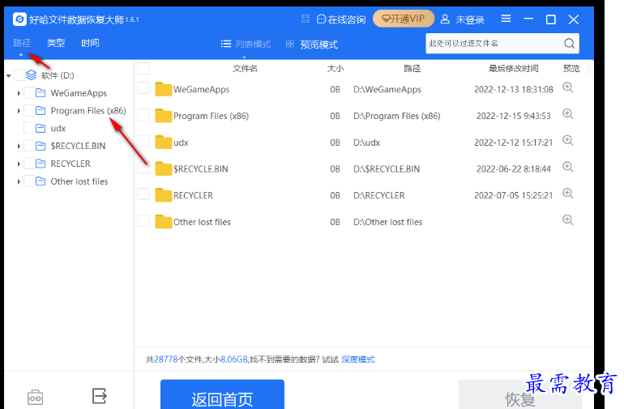Preview RECYCLER with its magnifier icon
This screenshot has width=624, height=409.
(568, 194)
